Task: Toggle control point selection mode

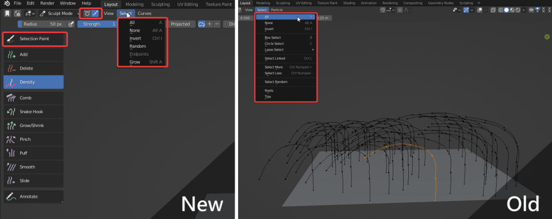Action: tap(87, 13)
